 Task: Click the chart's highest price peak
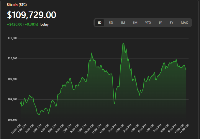coord(123,43)
